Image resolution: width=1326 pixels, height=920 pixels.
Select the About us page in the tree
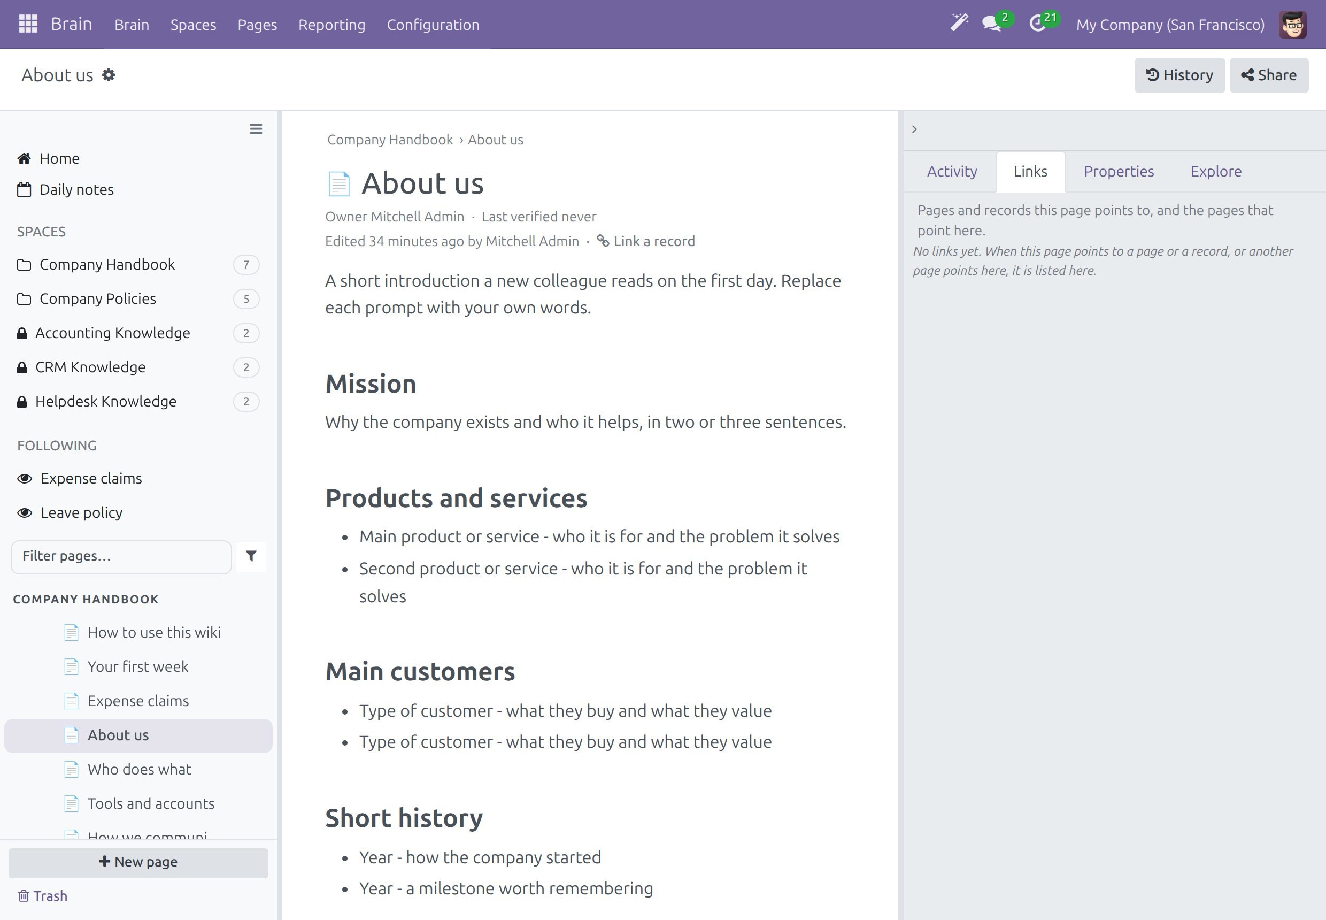[x=138, y=735]
